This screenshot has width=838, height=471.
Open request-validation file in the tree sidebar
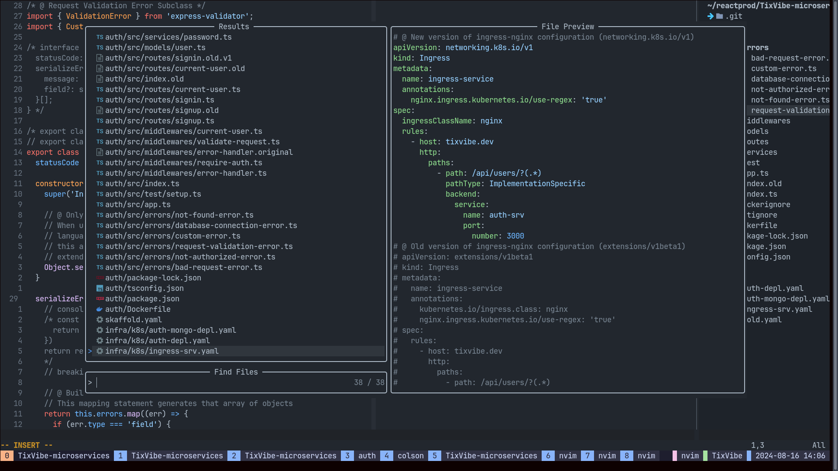(x=790, y=110)
